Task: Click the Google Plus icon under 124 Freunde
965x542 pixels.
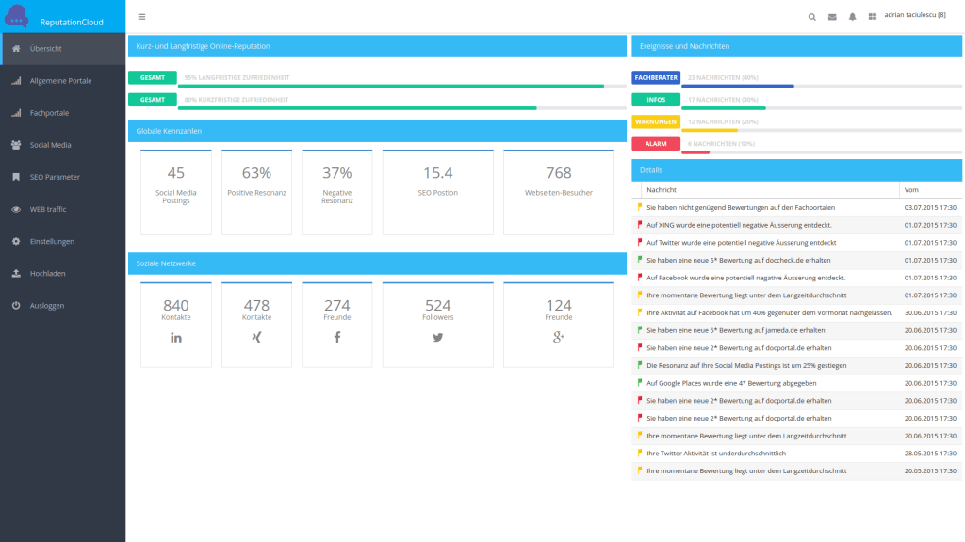Action: 558,337
